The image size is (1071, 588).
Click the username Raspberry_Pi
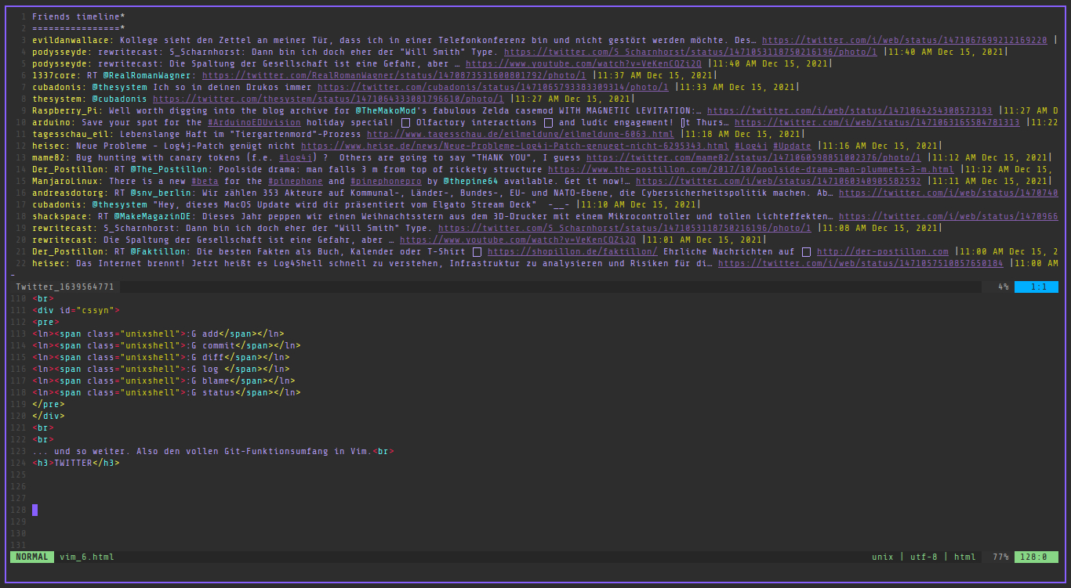[x=65, y=110]
